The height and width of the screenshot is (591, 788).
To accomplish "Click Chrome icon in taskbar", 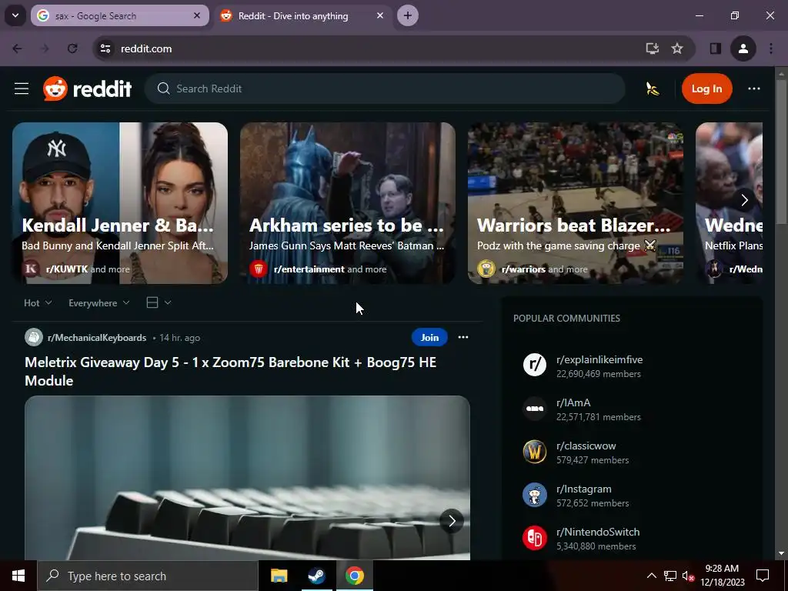I will (x=354, y=576).
